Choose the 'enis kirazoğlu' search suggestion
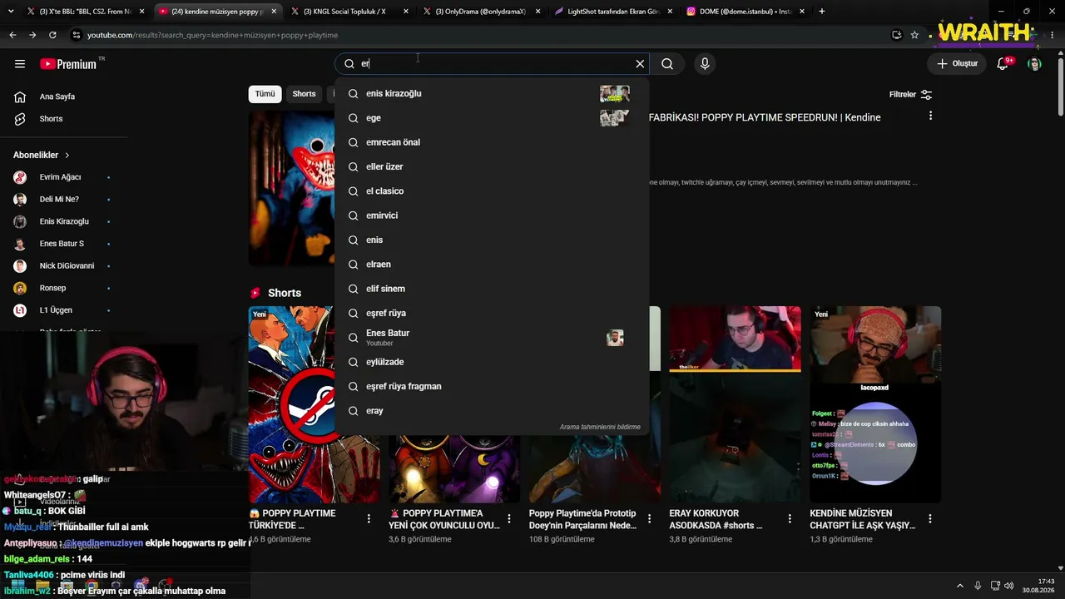The image size is (1065, 599). [x=492, y=94]
